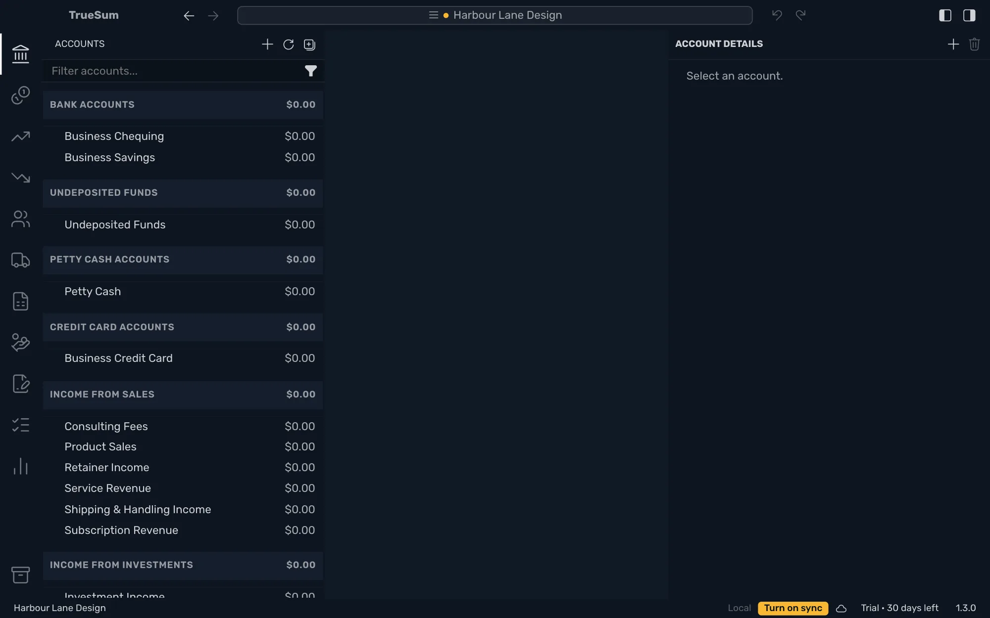The height and width of the screenshot is (618, 990).
Task: Open the people contacts sidebar icon
Action: (20, 219)
